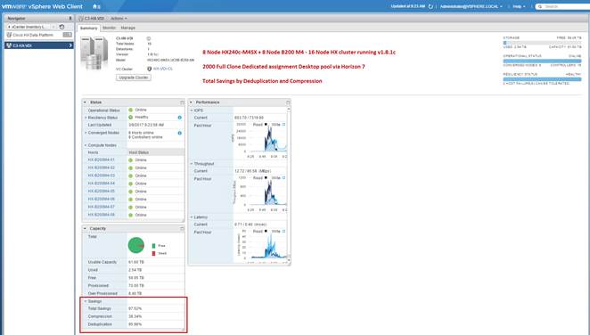Click the info icon beside the cluster name
The width and height of the screenshot is (590, 335).
(149, 38)
